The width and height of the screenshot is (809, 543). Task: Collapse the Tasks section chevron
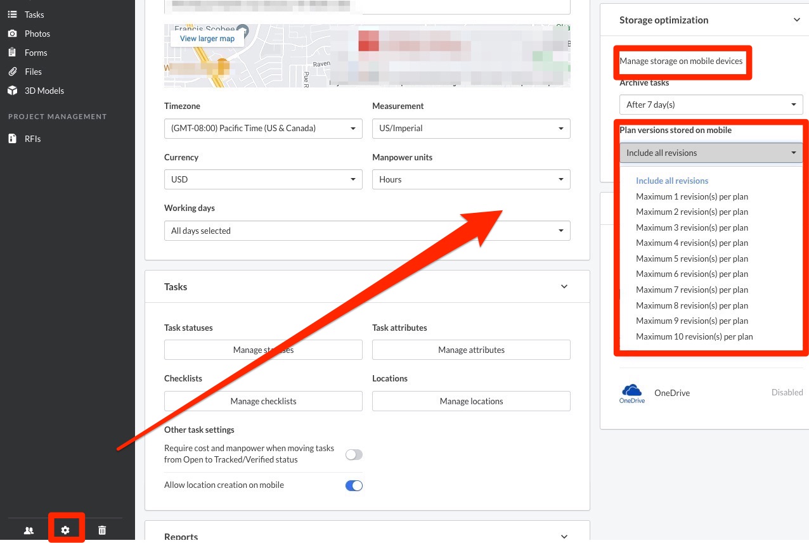click(564, 287)
